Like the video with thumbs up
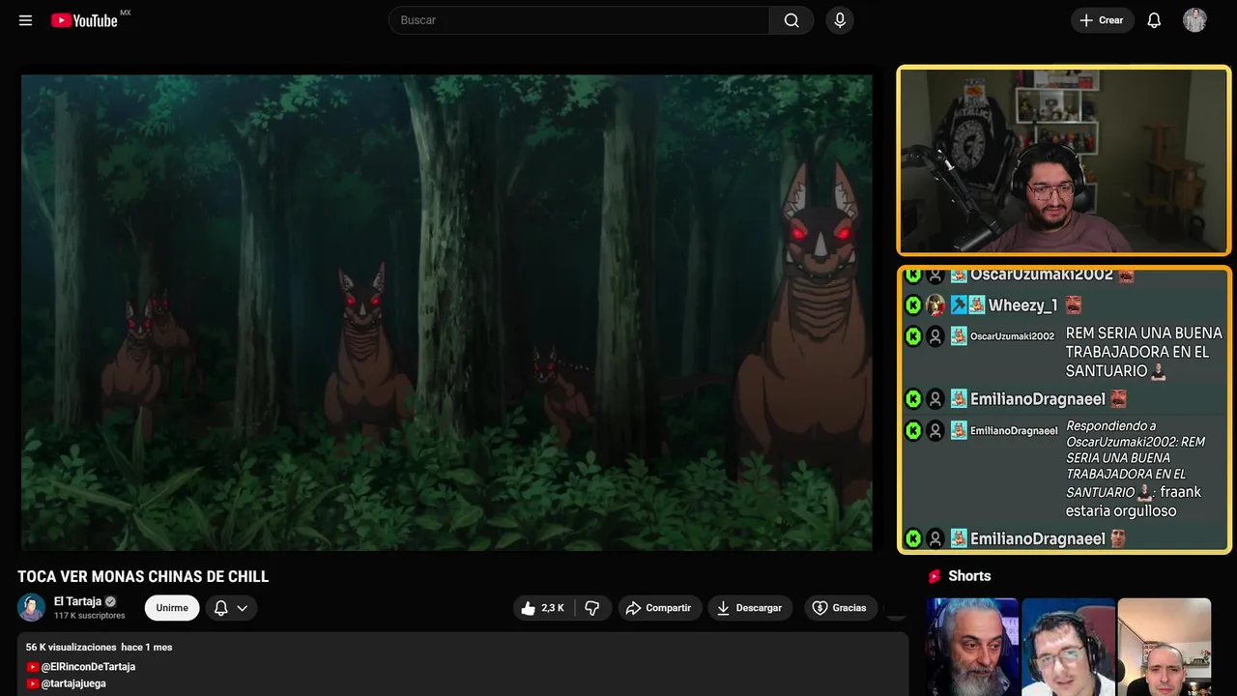 pos(543,608)
